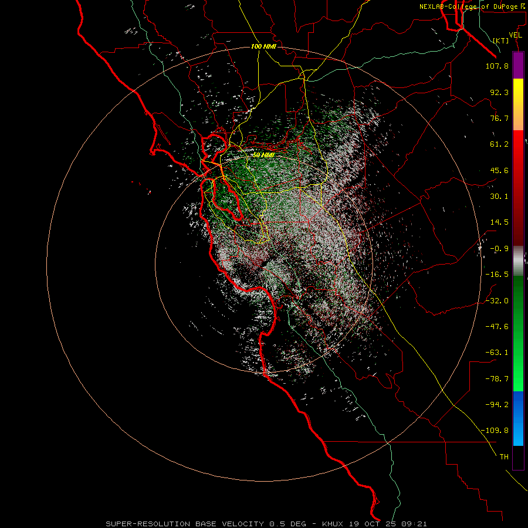Screen dimensions: 528x528
Task: Click the [KT] units label
Action: 501,40
